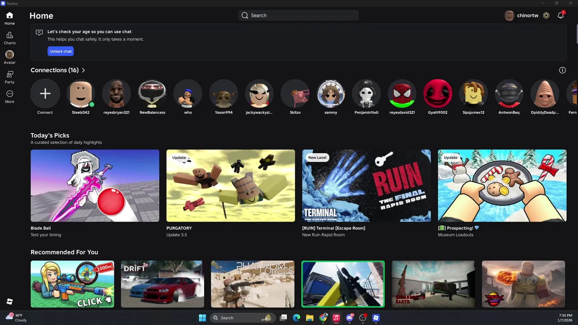Image resolution: width=578 pixels, height=325 pixels.
Task: Open Windows Start menu
Action: tap(202, 318)
